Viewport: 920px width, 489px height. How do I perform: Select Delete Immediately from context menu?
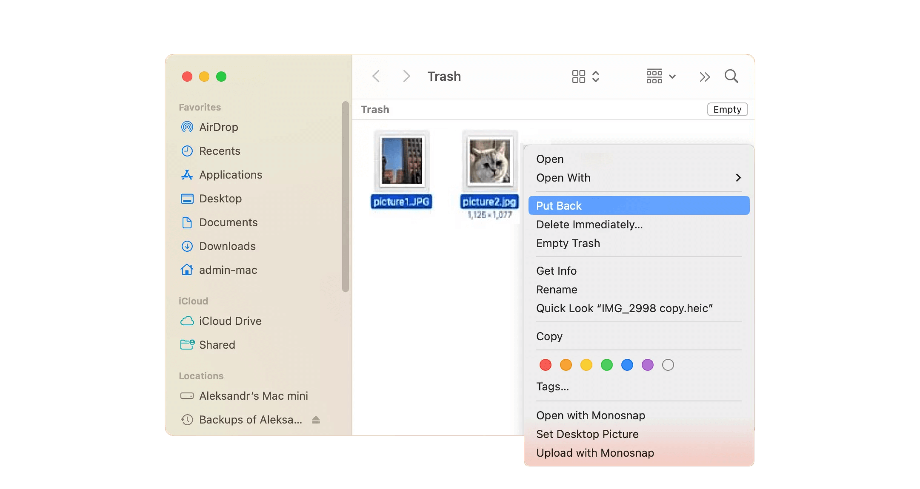click(589, 224)
